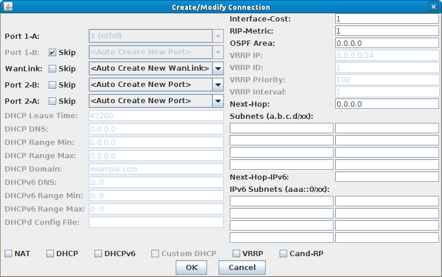Close the Create/Modify Connection dialog

coord(433,6)
